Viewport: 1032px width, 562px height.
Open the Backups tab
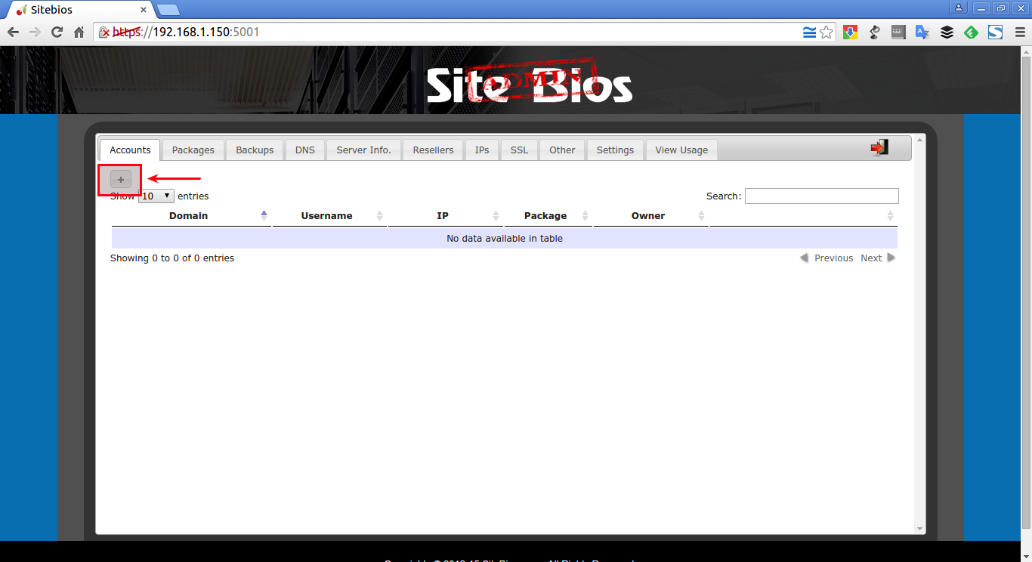tap(255, 150)
